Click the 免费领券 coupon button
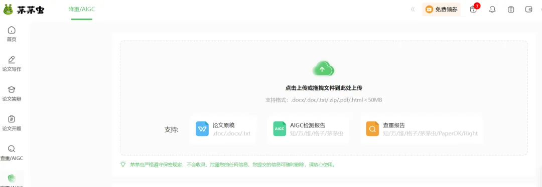Viewport: 542px width, 187px height. (441, 9)
